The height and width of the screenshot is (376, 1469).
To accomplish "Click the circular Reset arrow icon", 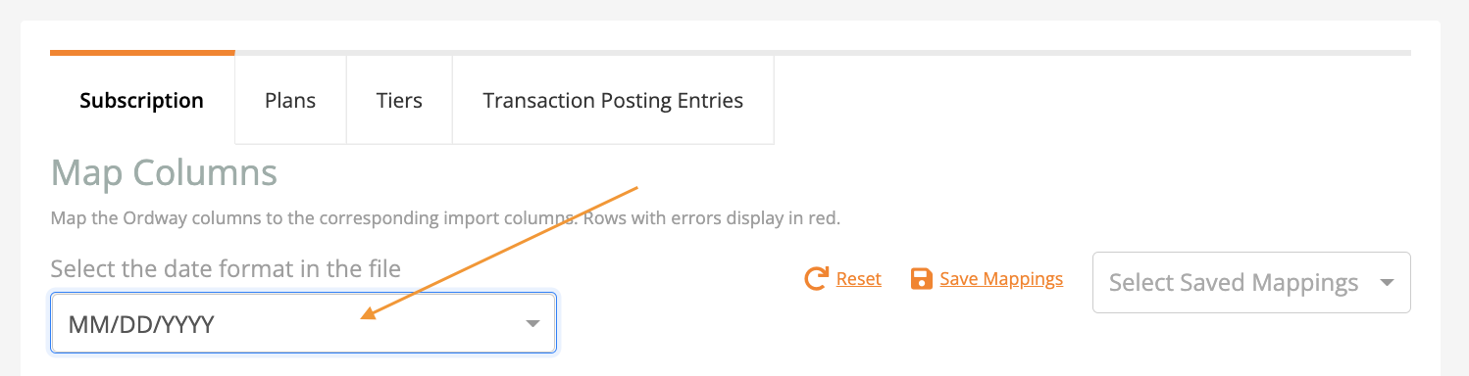I will (816, 279).
